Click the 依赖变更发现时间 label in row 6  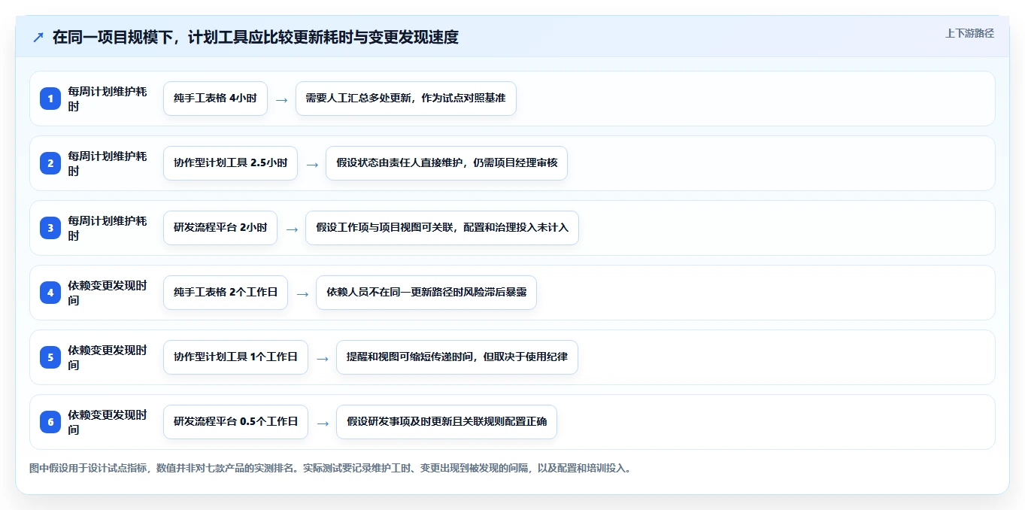pyautogui.click(x=107, y=422)
